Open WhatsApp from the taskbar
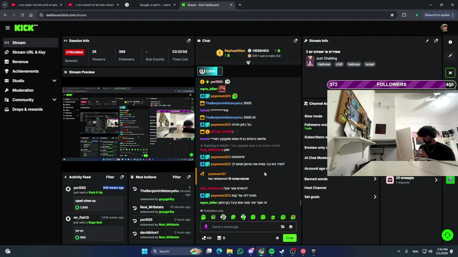 tap(240, 251)
